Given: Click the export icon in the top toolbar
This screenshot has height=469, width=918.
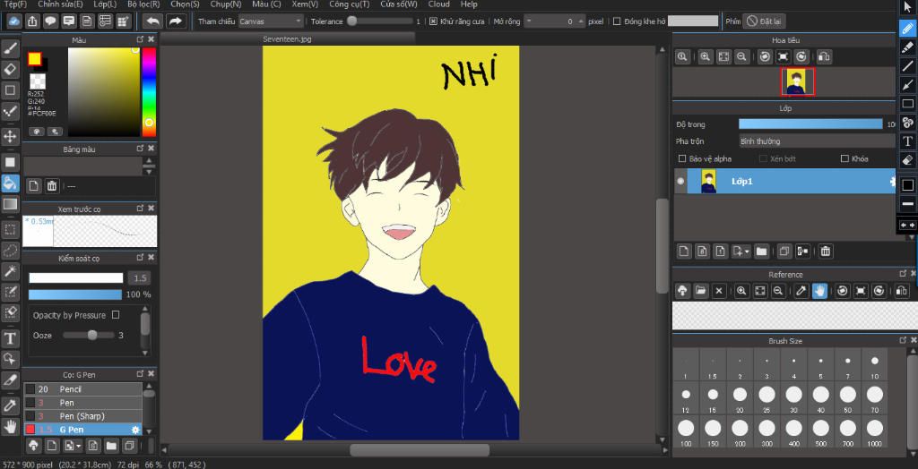Looking at the screenshot, I should pyautogui.click(x=33, y=21).
